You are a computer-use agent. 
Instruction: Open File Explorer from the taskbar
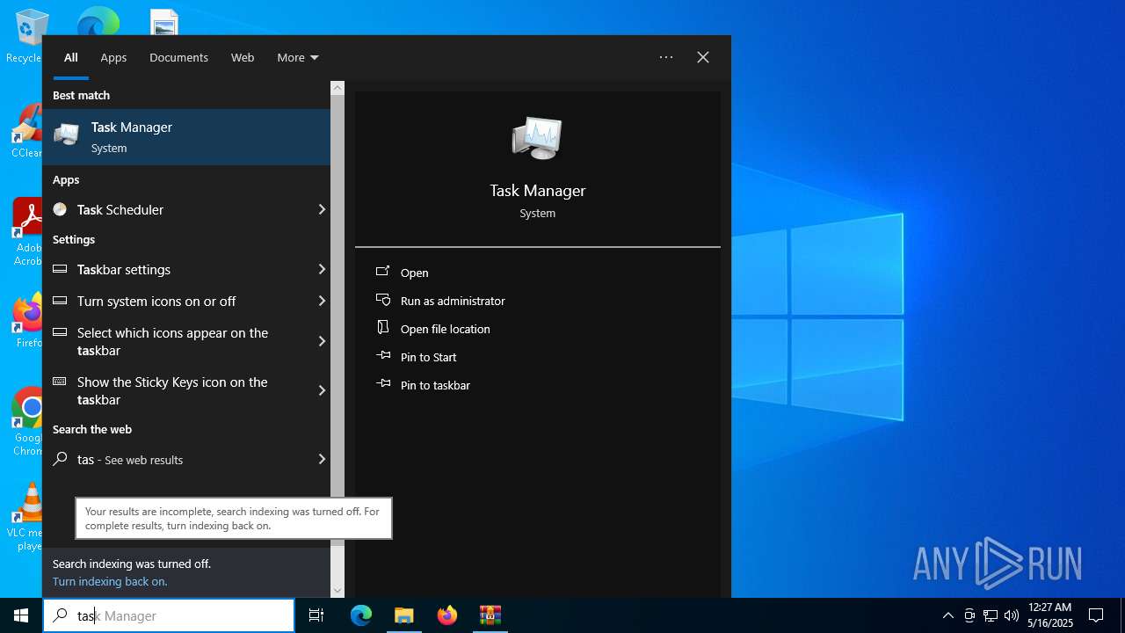tap(403, 615)
